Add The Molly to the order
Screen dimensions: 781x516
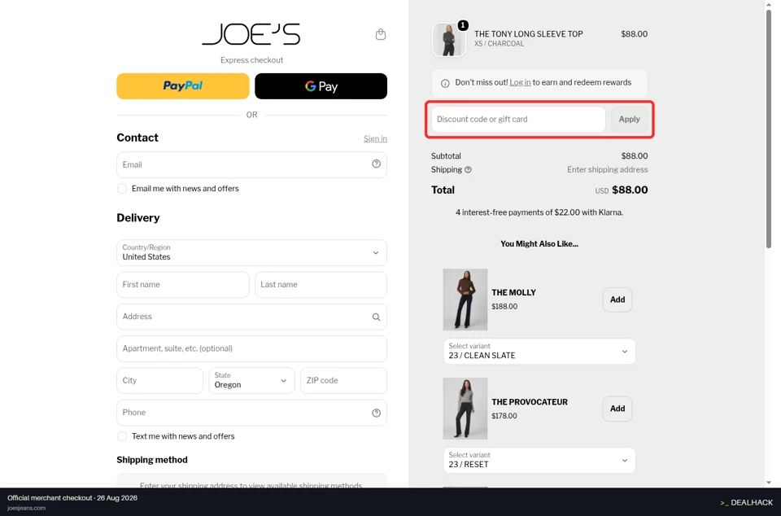click(x=617, y=300)
